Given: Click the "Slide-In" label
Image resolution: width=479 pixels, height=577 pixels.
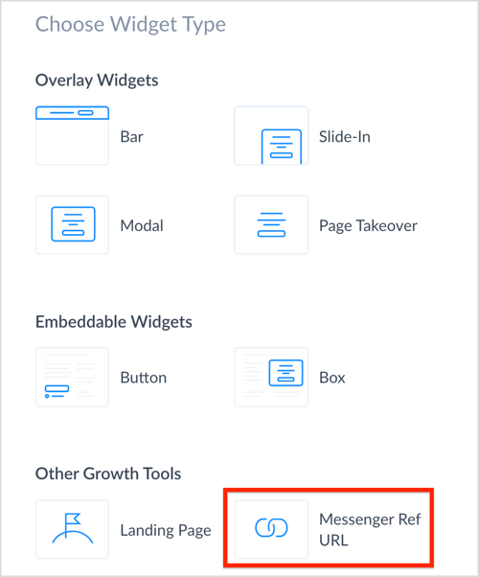Looking at the screenshot, I should (x=344, y=136).
